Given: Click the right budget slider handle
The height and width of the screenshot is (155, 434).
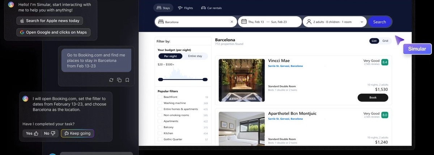Looking at the screenshot, I should point(205,79).
